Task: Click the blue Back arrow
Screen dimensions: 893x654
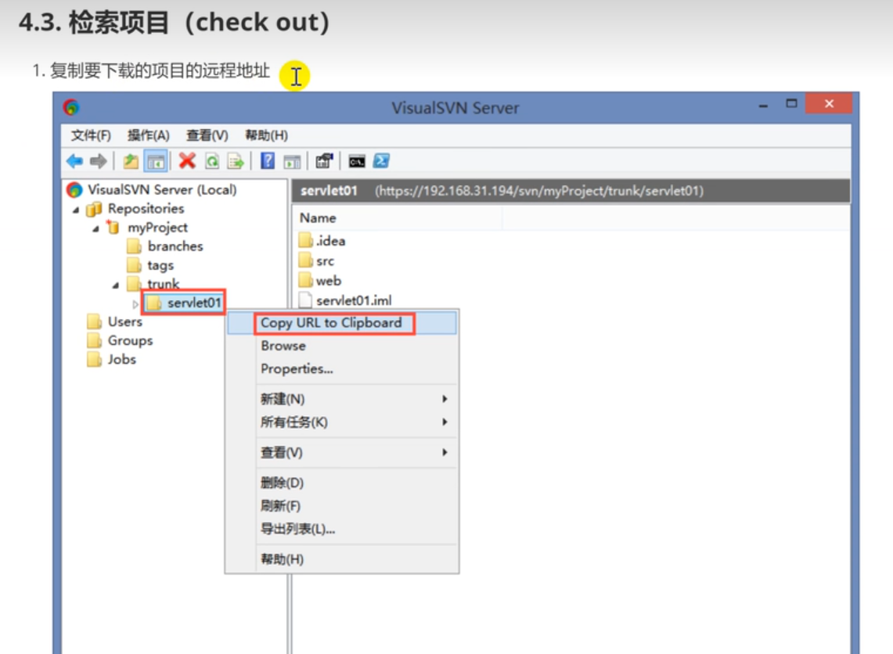Action: coord(74,161)
